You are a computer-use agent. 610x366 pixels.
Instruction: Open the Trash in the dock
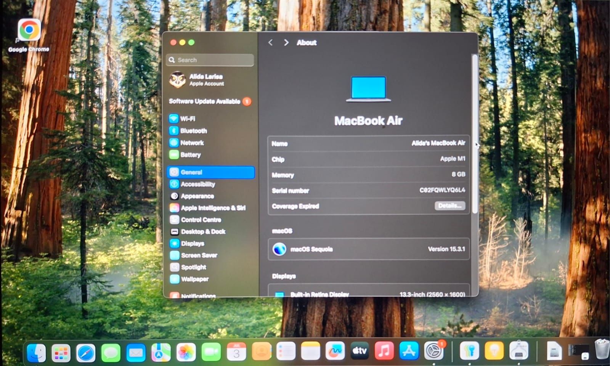tap(602, 349)
